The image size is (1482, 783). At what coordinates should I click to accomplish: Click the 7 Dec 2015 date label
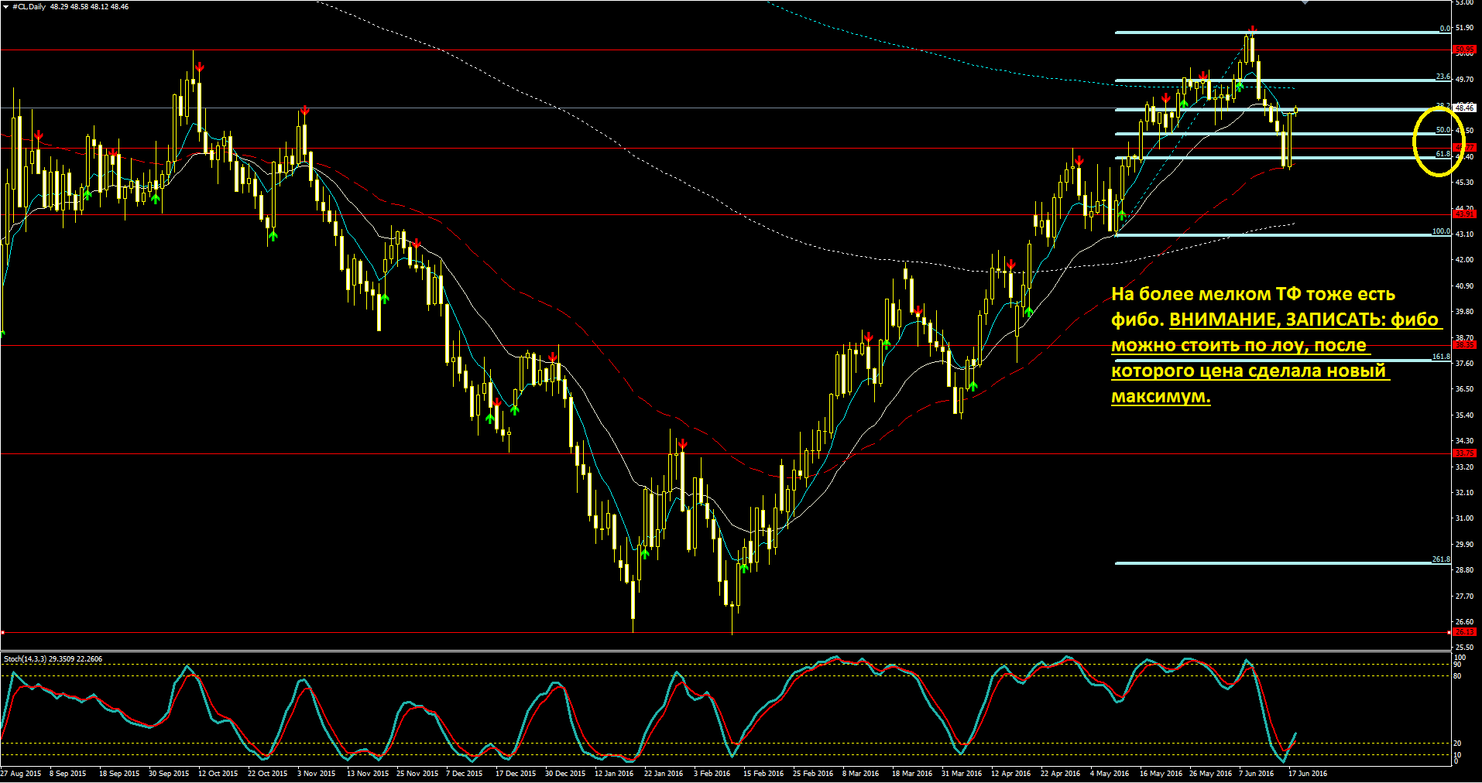click(464, 774)
